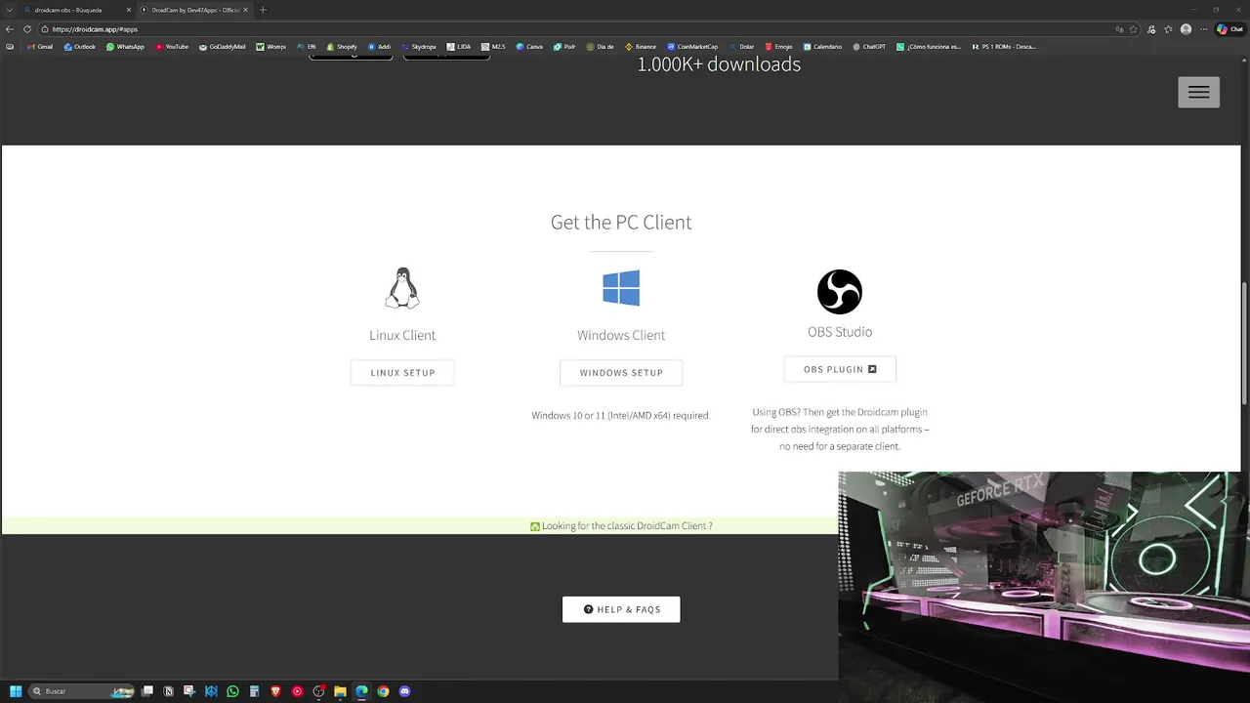This screenshot has height=703, width=1250.
Task: Click the LINUX SETUP button
Action: click(x=402, y=372)
